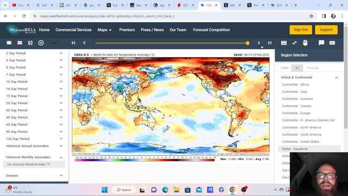Expand the 60 Day Period section
The image size is (348, 196).
34,125
